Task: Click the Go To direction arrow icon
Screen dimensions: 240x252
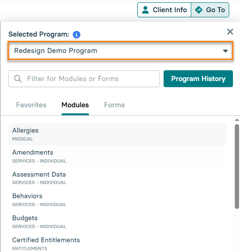Action: (x=199, y=10)
